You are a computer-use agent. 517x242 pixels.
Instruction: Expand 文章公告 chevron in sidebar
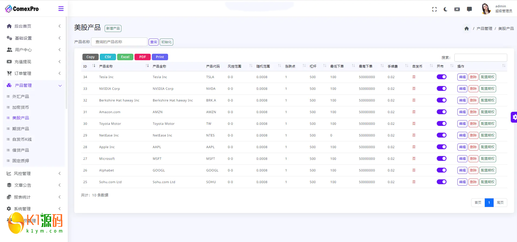(x=60, y=185)
